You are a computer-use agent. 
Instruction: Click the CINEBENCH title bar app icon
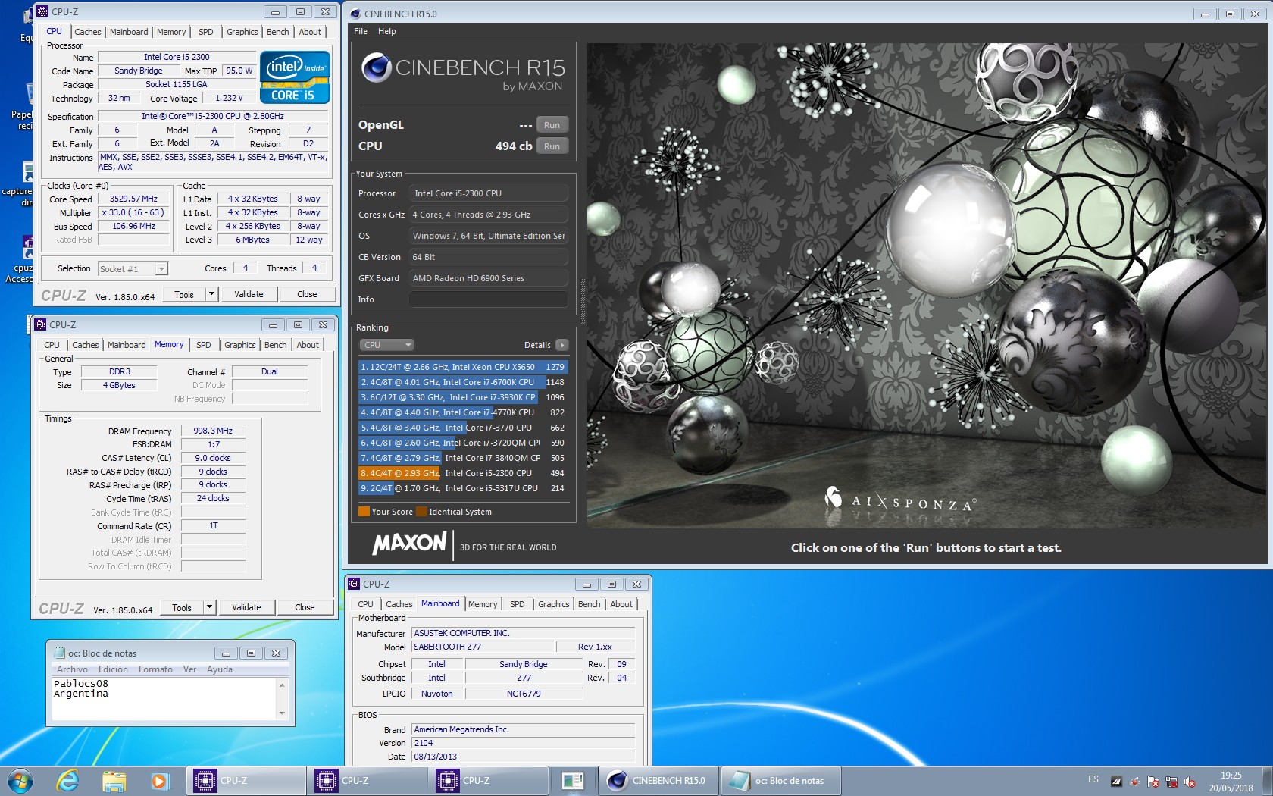355,14
